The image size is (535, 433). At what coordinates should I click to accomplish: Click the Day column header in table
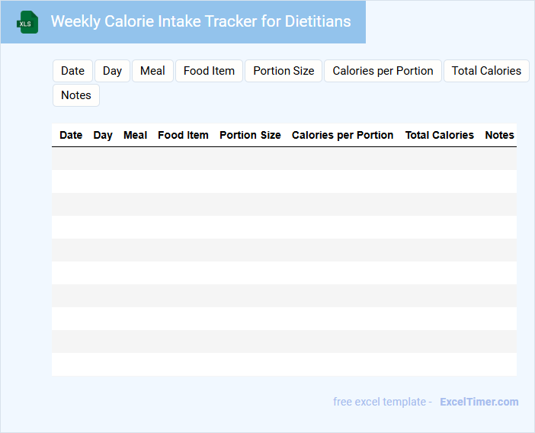click(103, 135)
